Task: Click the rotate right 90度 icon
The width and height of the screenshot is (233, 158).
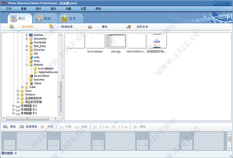Action: point(77,127)
